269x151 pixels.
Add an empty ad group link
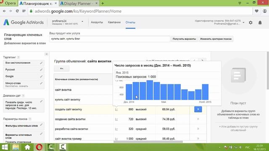click(x=238, y=128)
